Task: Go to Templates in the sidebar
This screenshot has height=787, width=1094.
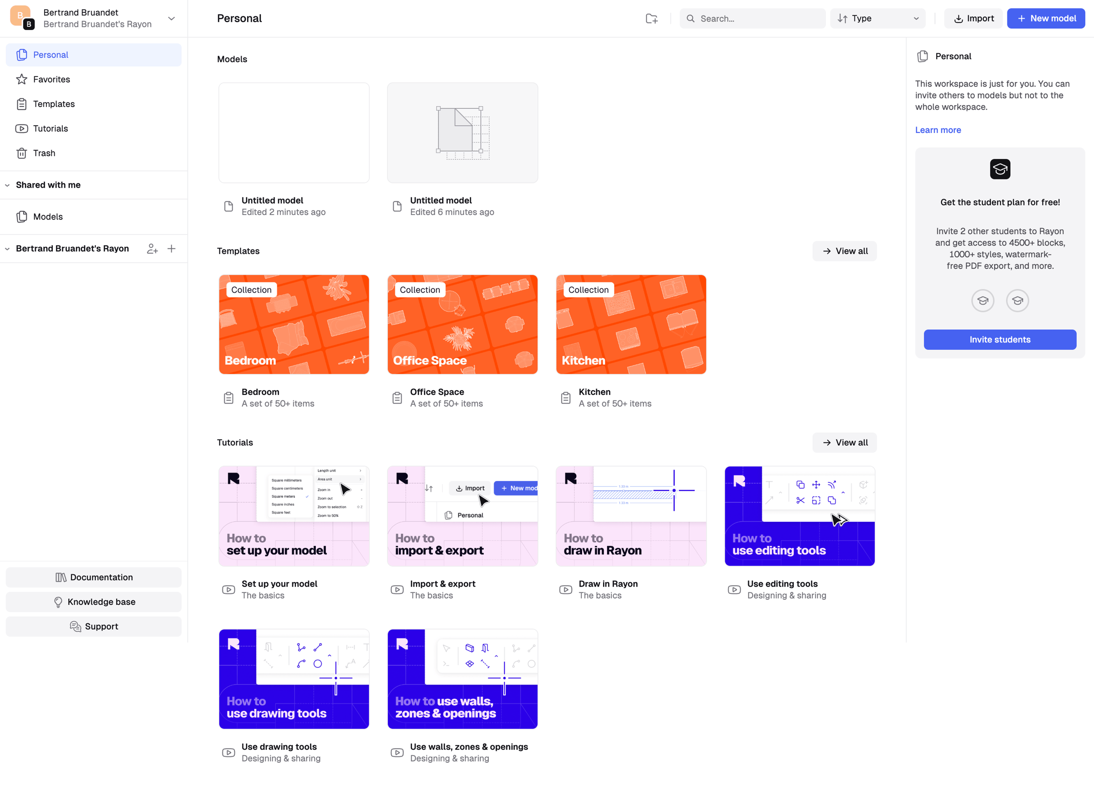Action: [x=93, y=104]
